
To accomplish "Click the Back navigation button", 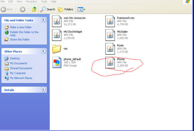I will [7, 9].
